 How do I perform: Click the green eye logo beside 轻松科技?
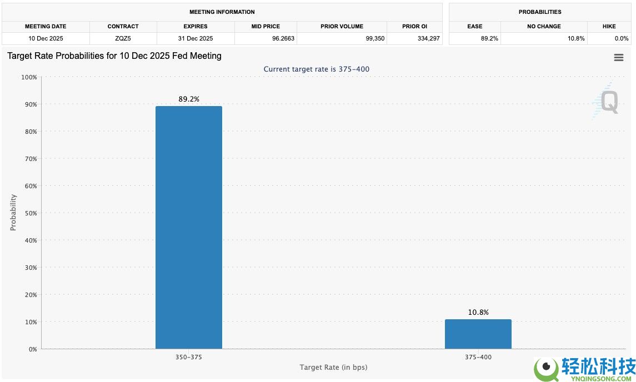[x=545, y=368]
